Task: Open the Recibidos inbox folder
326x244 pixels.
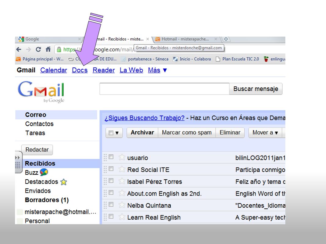Action: point(40,163)
